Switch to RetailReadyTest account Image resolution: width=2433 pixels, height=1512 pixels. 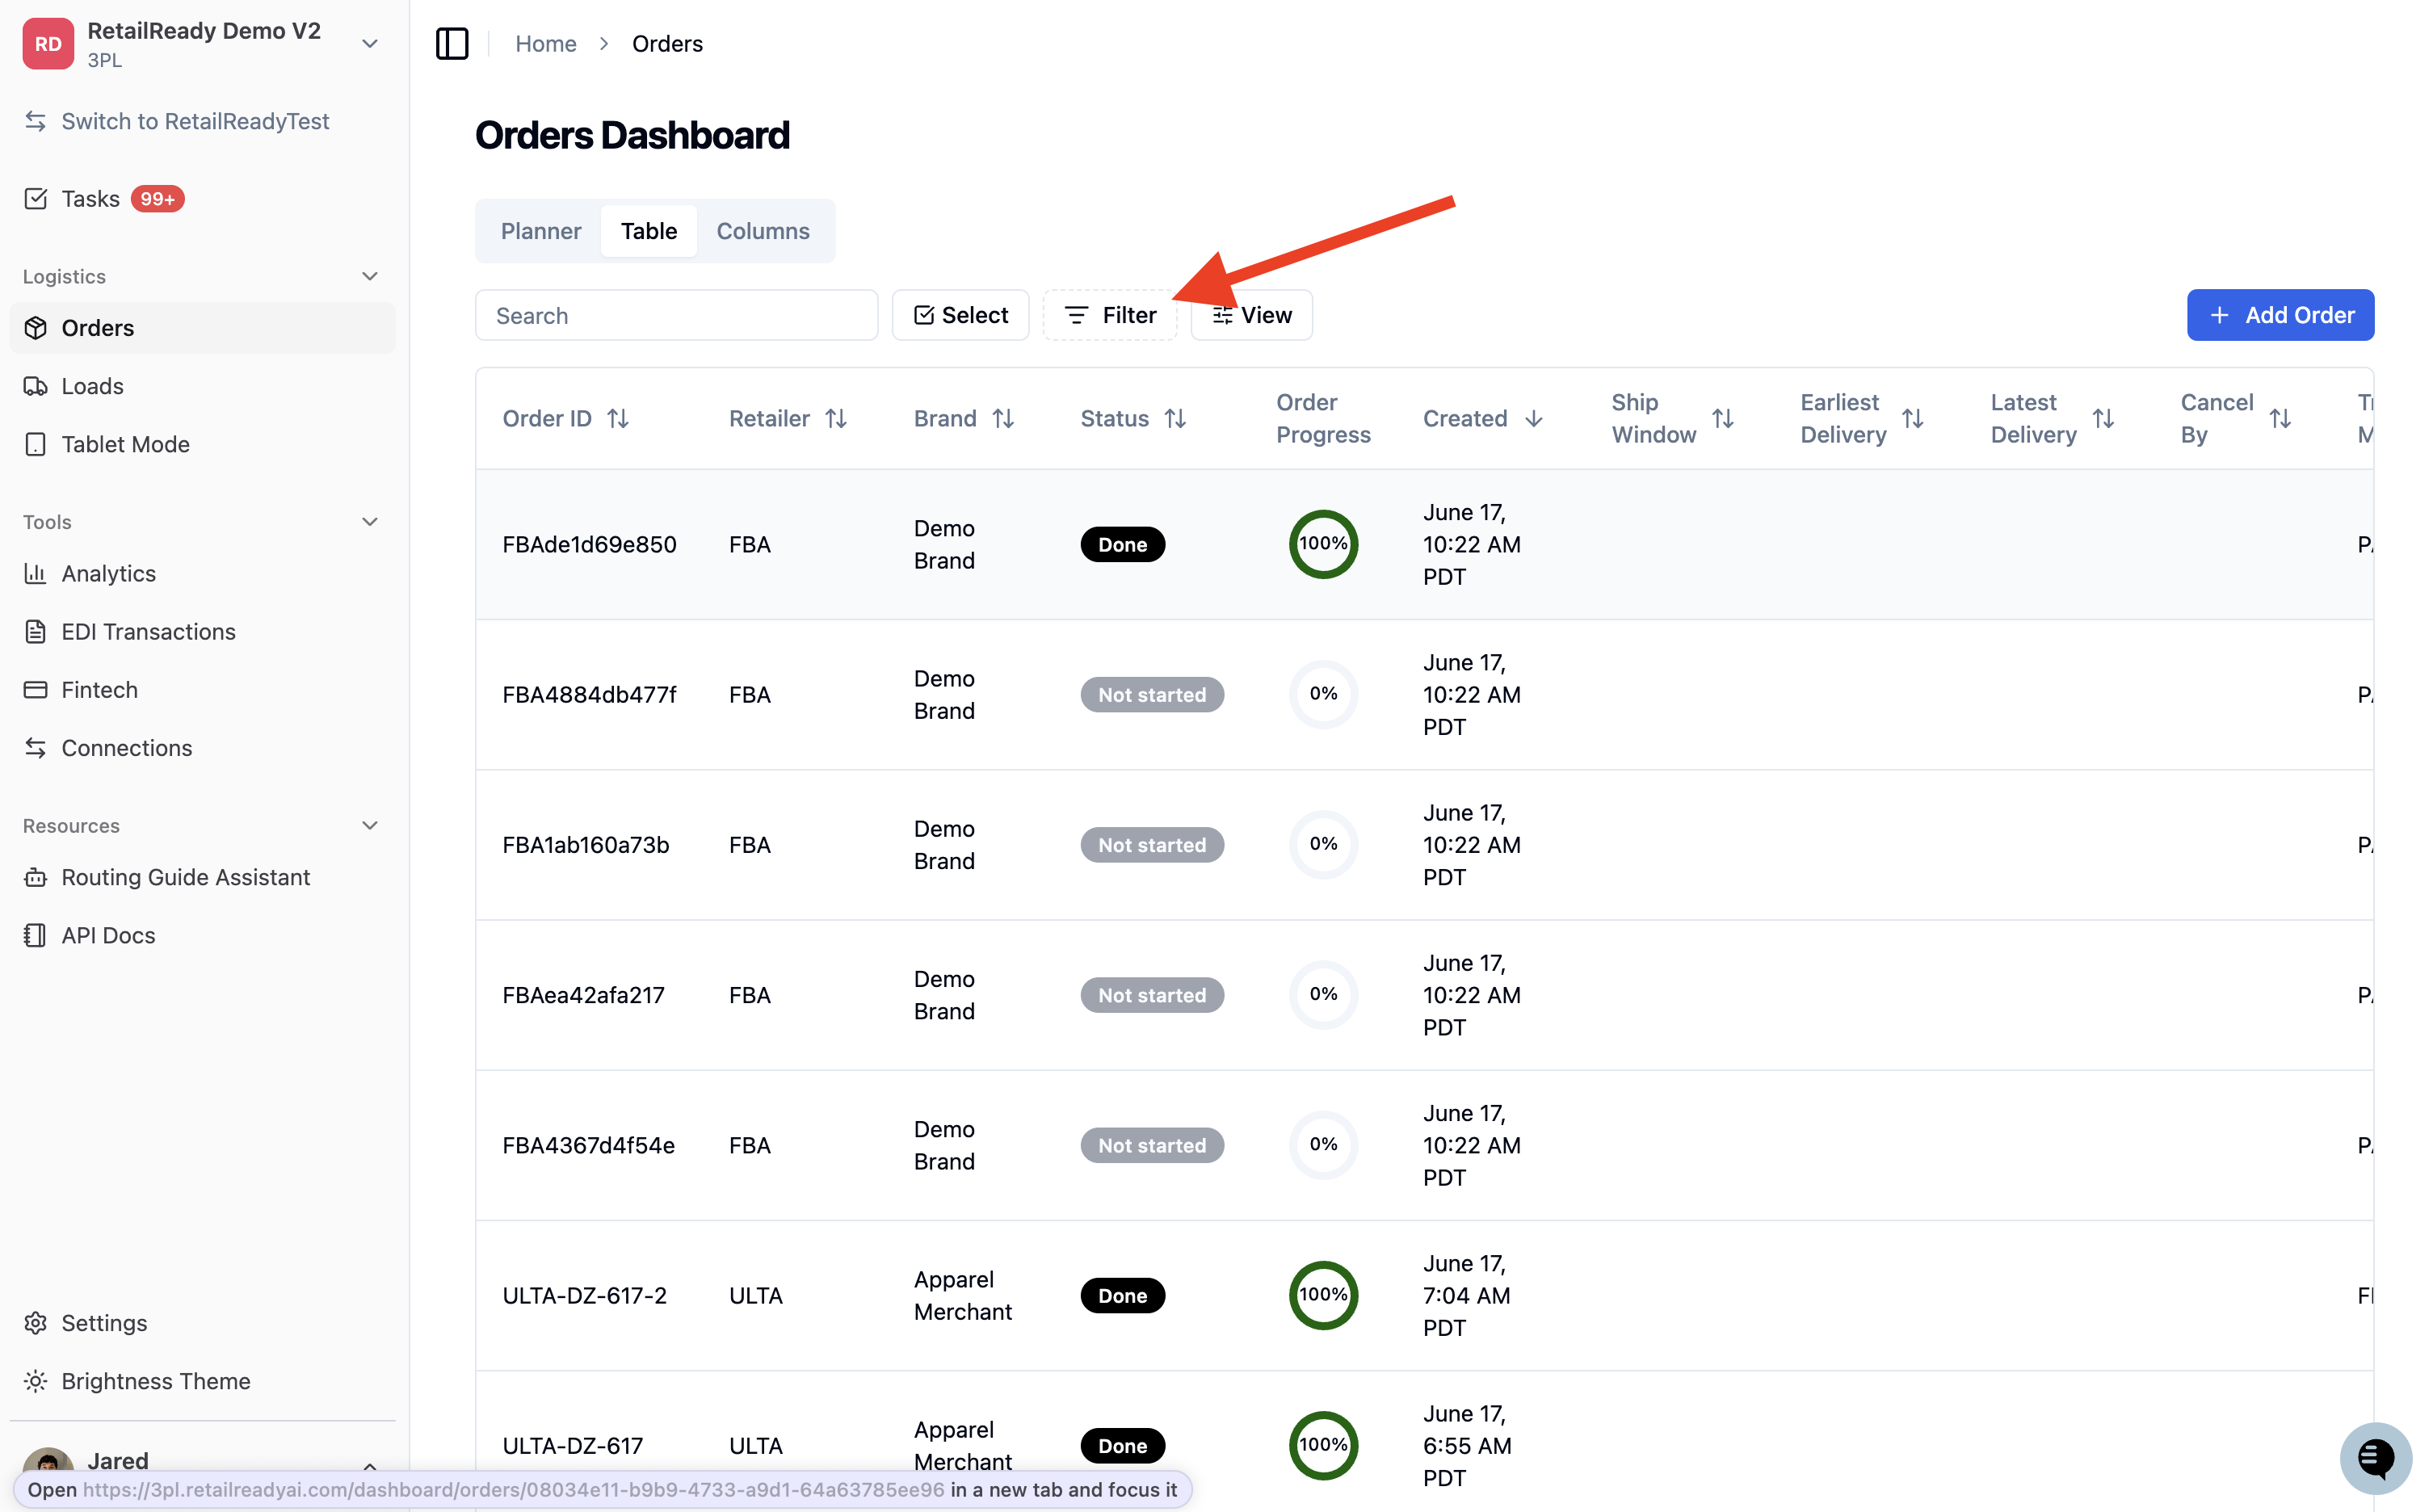[x=195, y=121]
